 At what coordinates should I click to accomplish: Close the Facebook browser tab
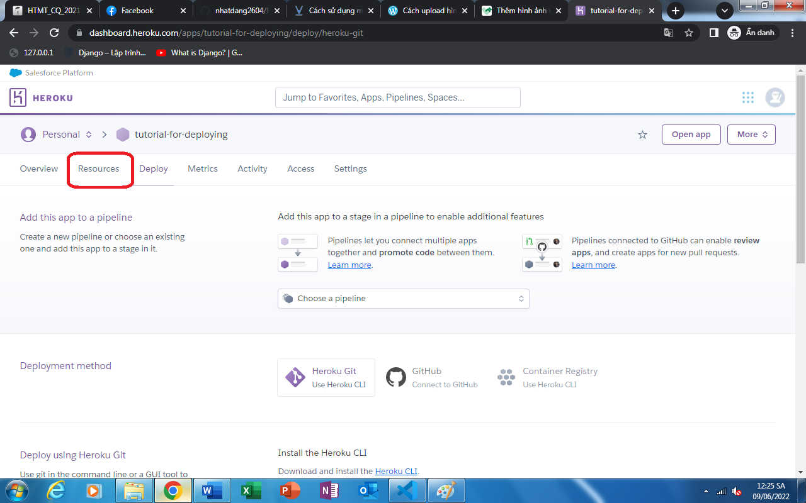pos(183,11)
